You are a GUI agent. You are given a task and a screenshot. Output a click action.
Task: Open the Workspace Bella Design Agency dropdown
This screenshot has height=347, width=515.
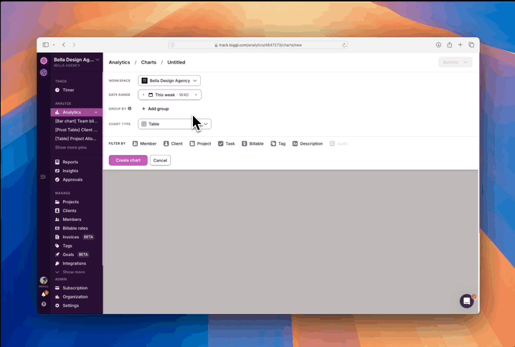coord(169,81)
